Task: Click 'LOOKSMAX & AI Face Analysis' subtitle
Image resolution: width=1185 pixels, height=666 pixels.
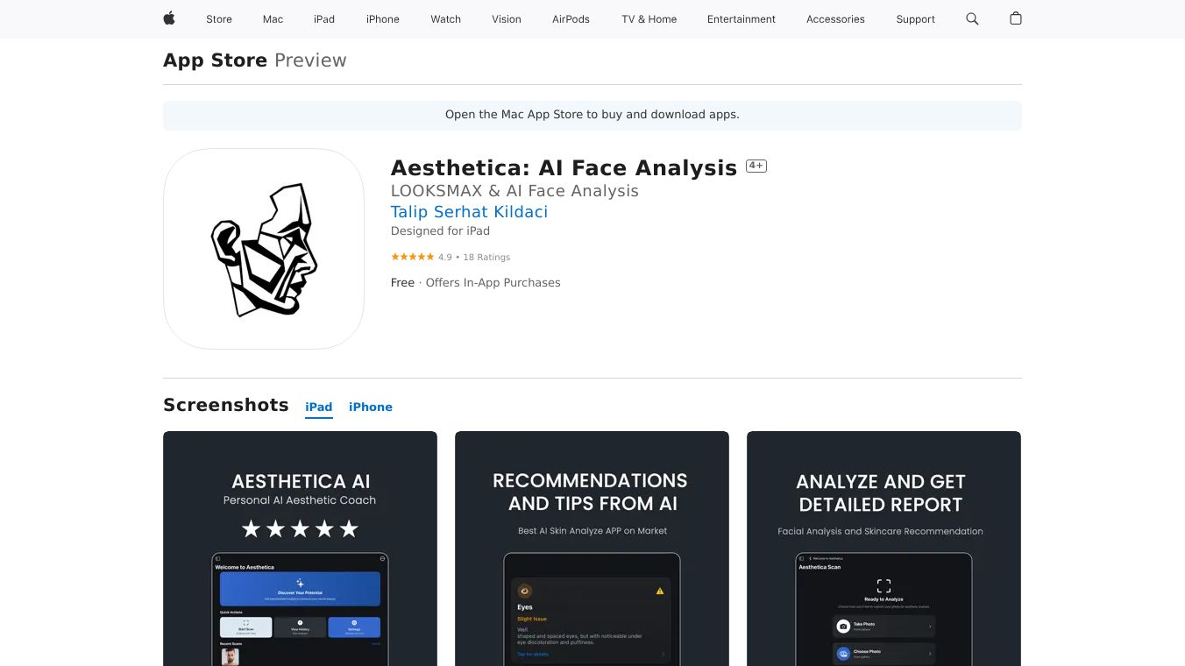Action: pos(514,191)
